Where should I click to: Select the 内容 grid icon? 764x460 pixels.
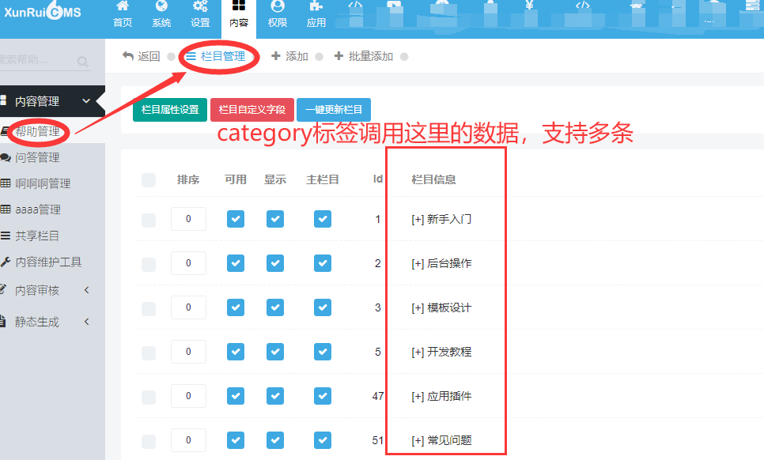pos(239,6)
